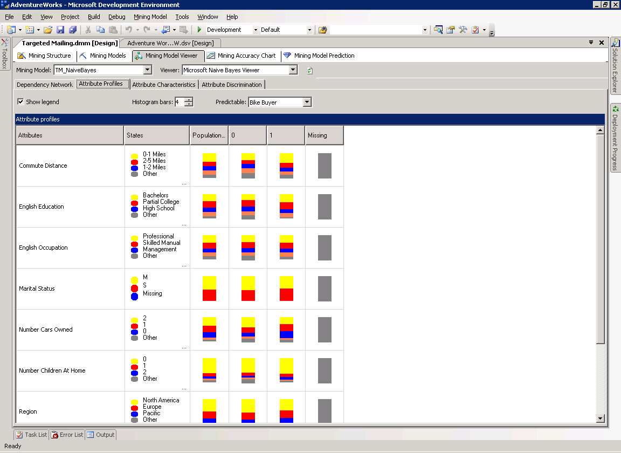The height and width of the screenshot is (453, 621).
Task: Switch to the Dependency Network tab
Action: pyautogui.click(x=45, y=85)
